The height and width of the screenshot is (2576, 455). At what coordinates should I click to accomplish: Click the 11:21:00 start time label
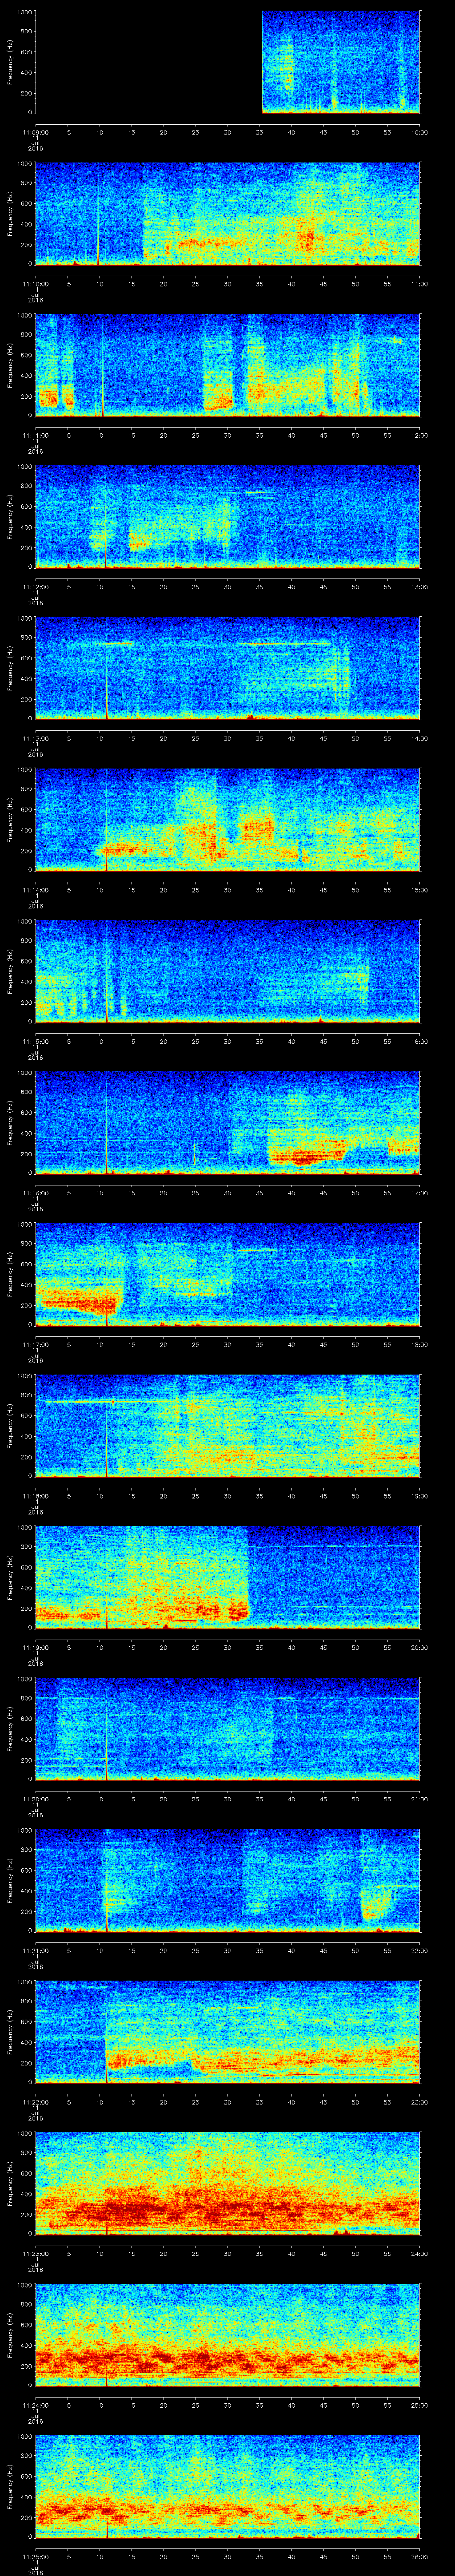(x=35, y=1950)
